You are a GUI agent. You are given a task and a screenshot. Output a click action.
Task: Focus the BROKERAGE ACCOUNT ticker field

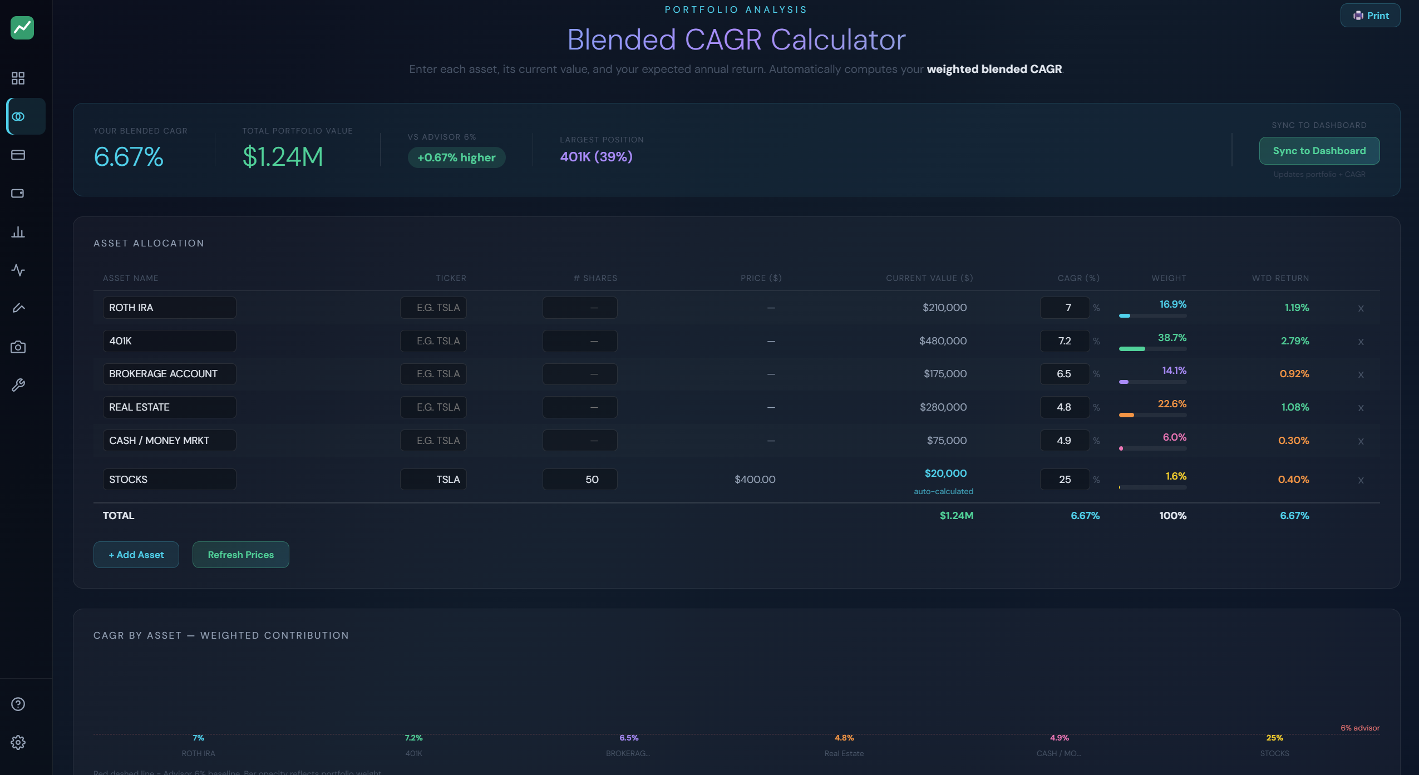(433, 374)
